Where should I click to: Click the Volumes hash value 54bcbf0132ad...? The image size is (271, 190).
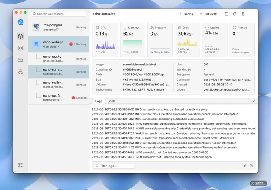[x=146, y=85]
